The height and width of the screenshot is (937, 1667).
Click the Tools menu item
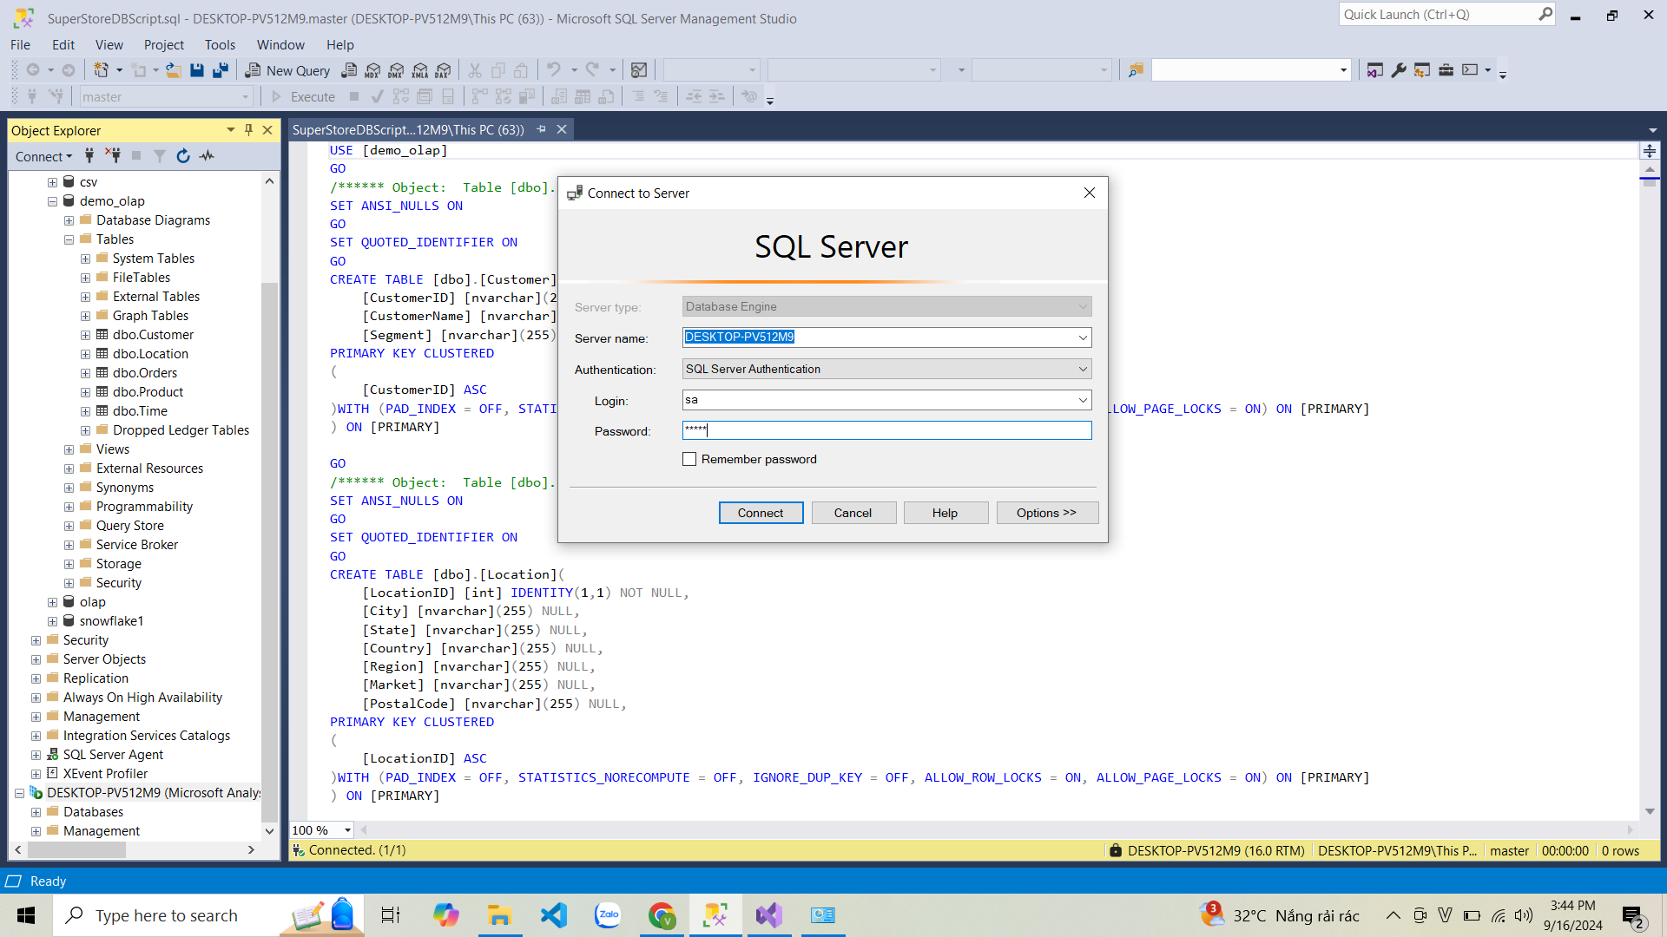pyautogui.click(x=220, y=44)
